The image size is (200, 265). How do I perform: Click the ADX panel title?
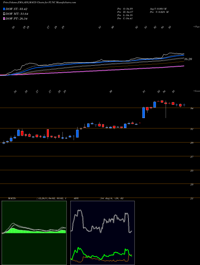click(x=76, y=198)
